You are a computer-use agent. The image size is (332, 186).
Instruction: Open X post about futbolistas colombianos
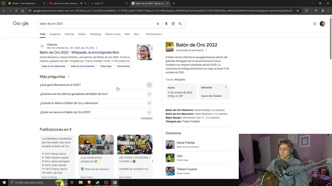[57, 157]
